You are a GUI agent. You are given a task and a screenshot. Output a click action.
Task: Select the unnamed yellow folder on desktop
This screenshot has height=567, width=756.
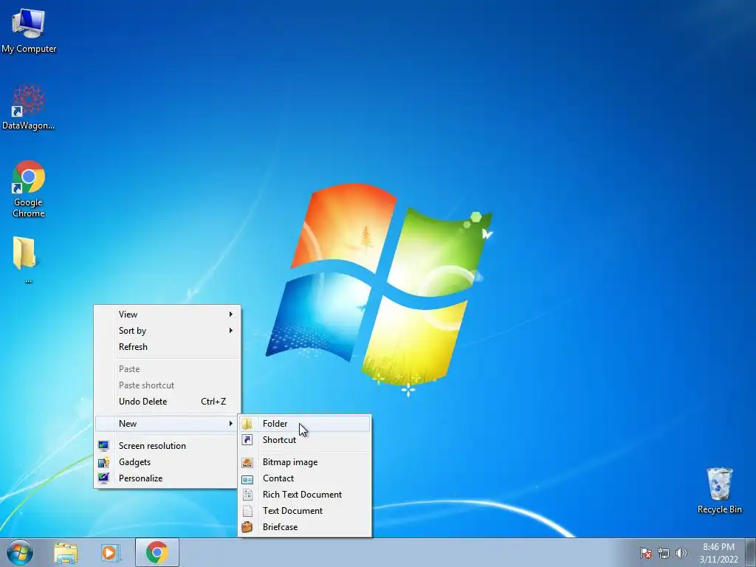point(24,259)
